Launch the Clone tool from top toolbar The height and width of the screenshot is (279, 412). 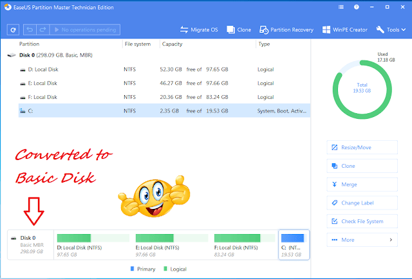(239, 30)
